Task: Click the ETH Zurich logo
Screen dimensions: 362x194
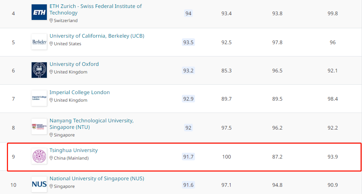Action: pyautogui.click(x=39, y=12)
